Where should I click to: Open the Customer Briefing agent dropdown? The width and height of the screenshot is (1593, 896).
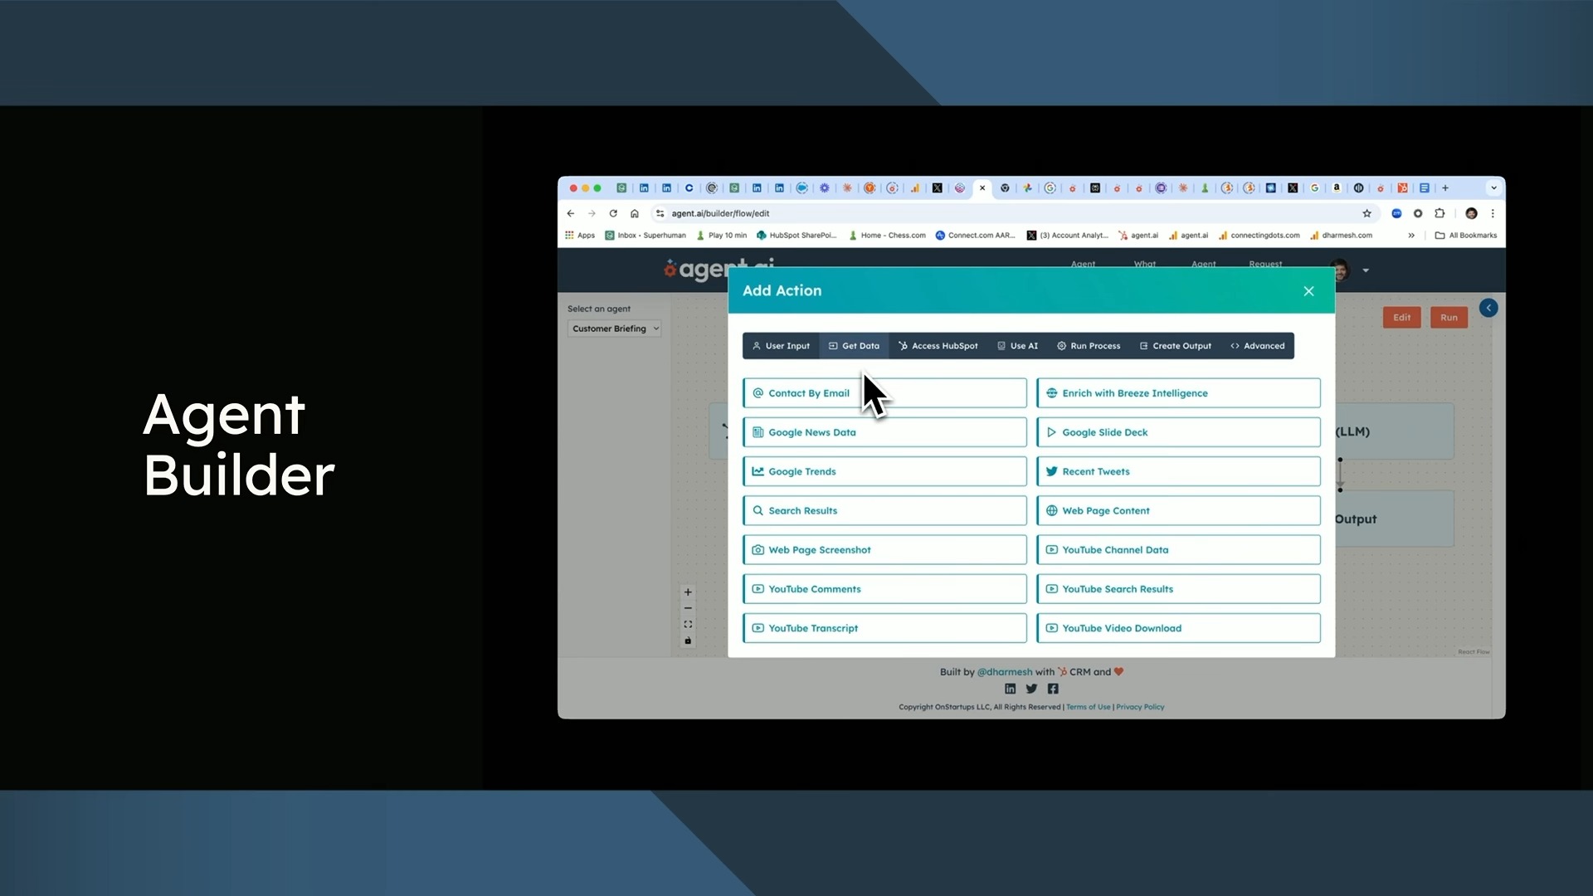point(615,329)
